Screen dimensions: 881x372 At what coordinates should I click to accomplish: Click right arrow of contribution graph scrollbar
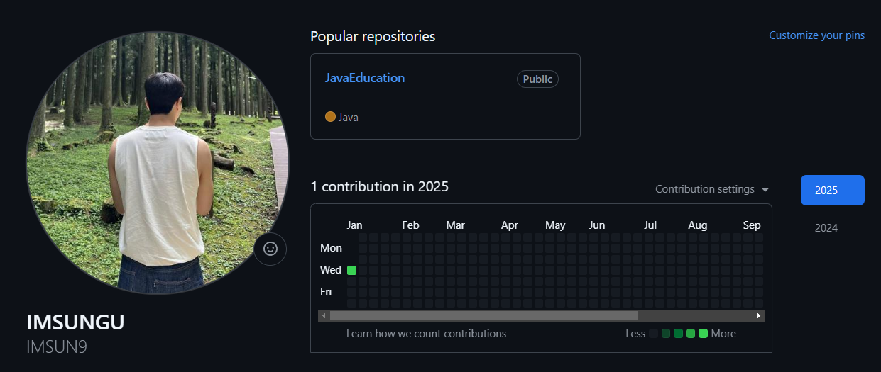click(758, 316)
